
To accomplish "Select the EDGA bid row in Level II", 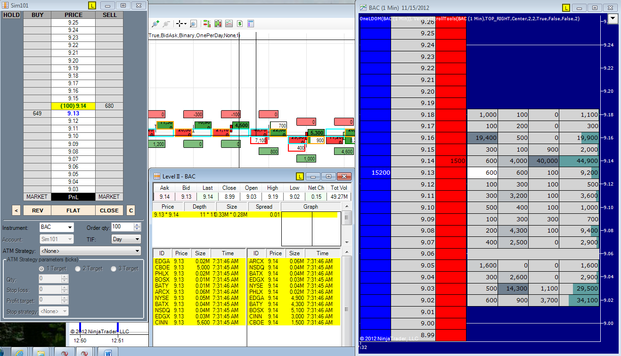I will tap(199, 261).
